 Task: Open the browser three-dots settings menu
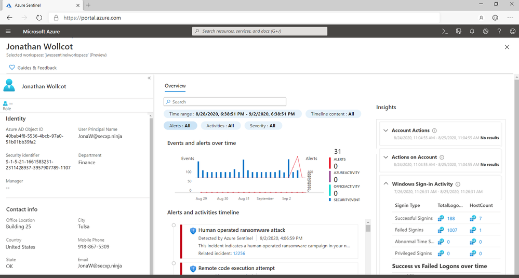point(510,18)
